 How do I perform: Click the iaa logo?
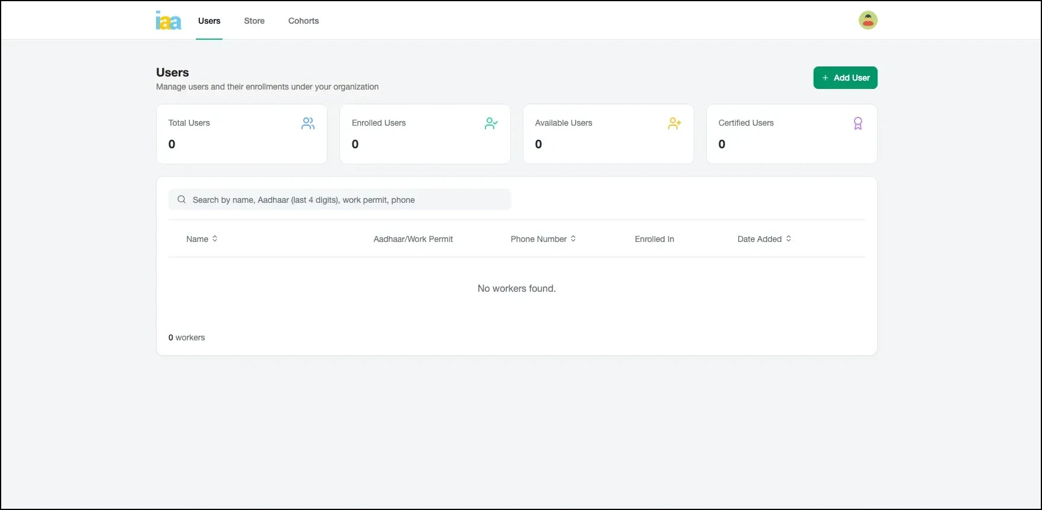(x=169, y=21)
